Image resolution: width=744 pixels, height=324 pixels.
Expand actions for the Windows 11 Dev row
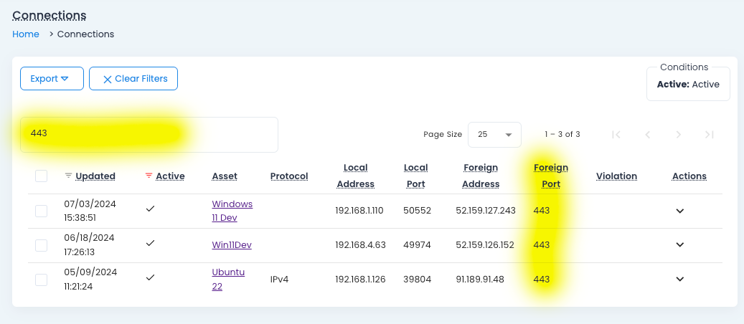pyautogui.click(x=680, y=211)
